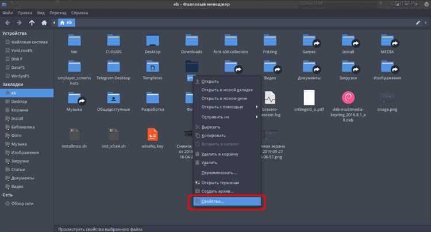Choose Удалить (permanent delete) entry

click(227, 163)
